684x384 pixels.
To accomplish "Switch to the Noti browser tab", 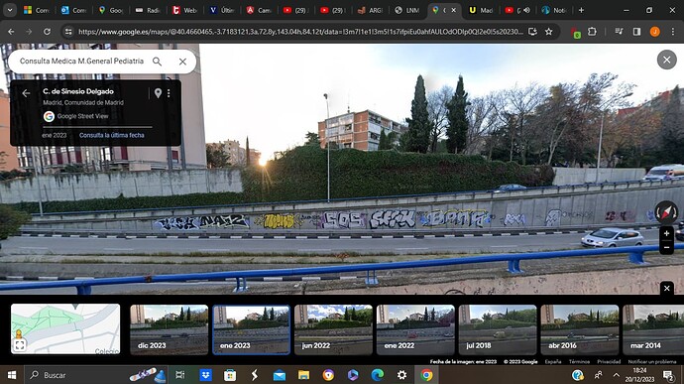I will pos(555,10).
